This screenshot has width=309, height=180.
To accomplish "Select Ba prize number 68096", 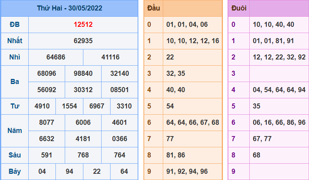I will click(x=47, y=73).
